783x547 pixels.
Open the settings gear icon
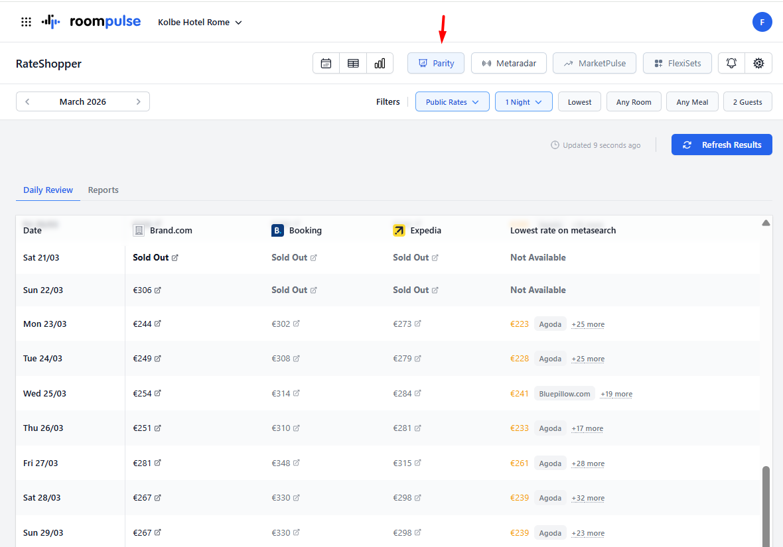click(x=758, y=64)
